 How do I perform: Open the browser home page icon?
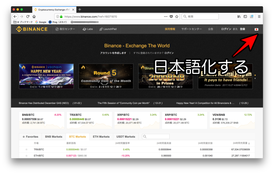[34, 17]
